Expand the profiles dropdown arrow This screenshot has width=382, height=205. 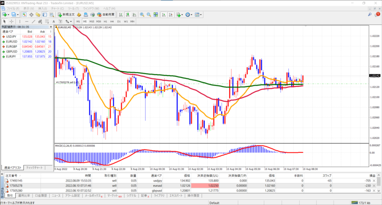(18, 15)
